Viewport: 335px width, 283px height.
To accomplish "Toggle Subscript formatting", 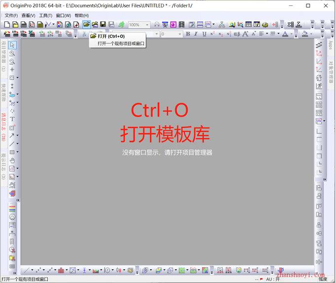I will pos(221,34).
